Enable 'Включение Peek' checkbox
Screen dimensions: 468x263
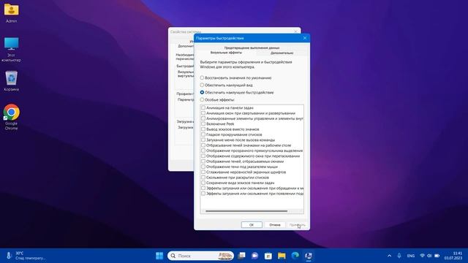203,123
